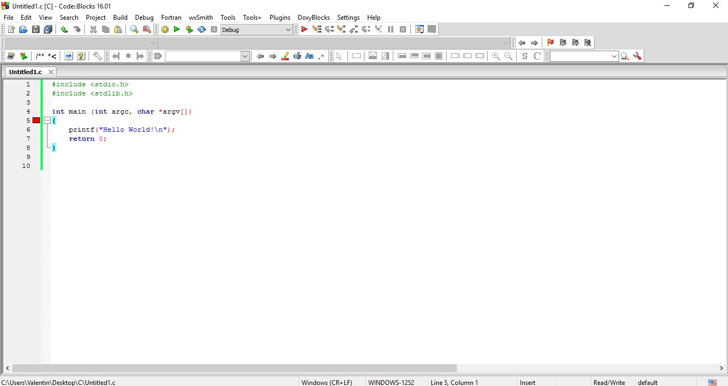Open the Find dialog
Image resolution: width=728 pixels, height=386 pixels.
point(134,29)
